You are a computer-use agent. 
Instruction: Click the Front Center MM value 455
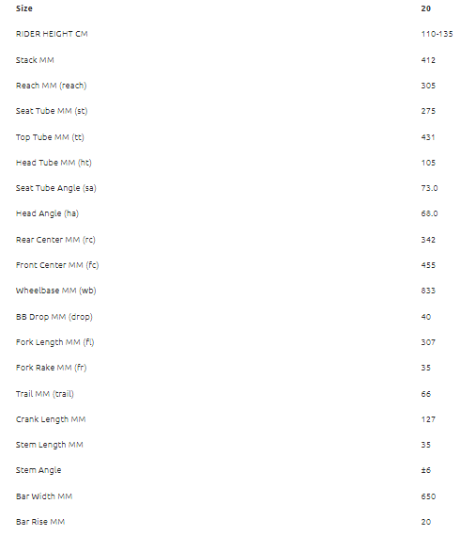(428, 265)
